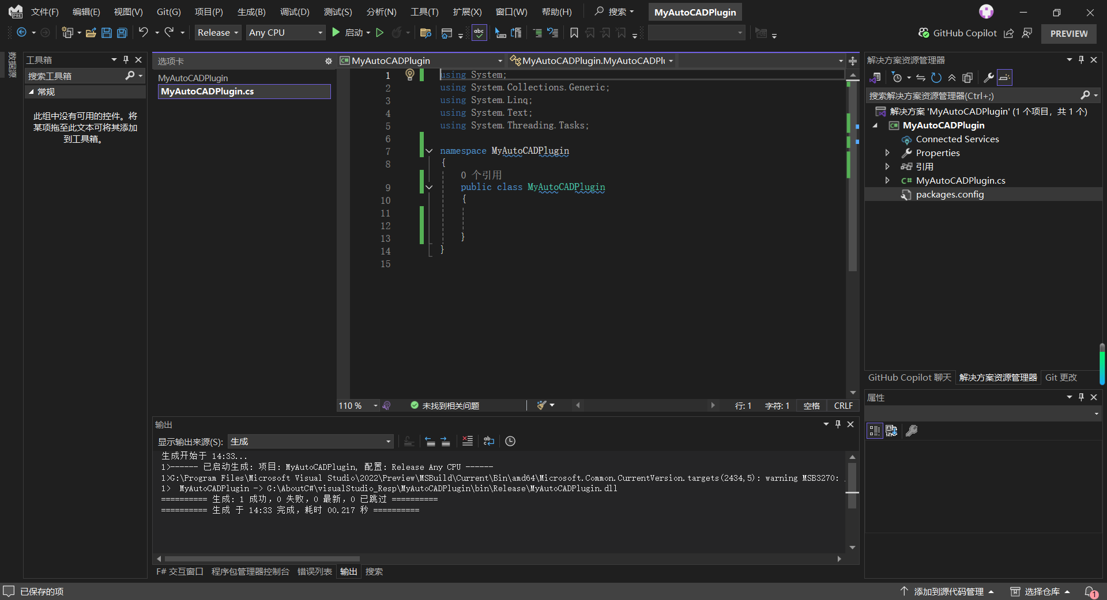1107x600 pixels.
Task: Toggle word wrap in the Output panel
Action: coord(489,441)
